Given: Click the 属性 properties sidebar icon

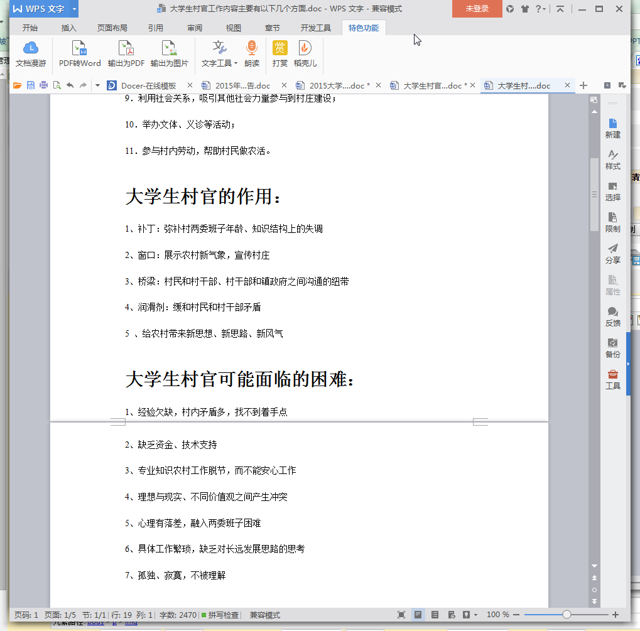Looking at the screenshot, I should click(x=612, y=285).
